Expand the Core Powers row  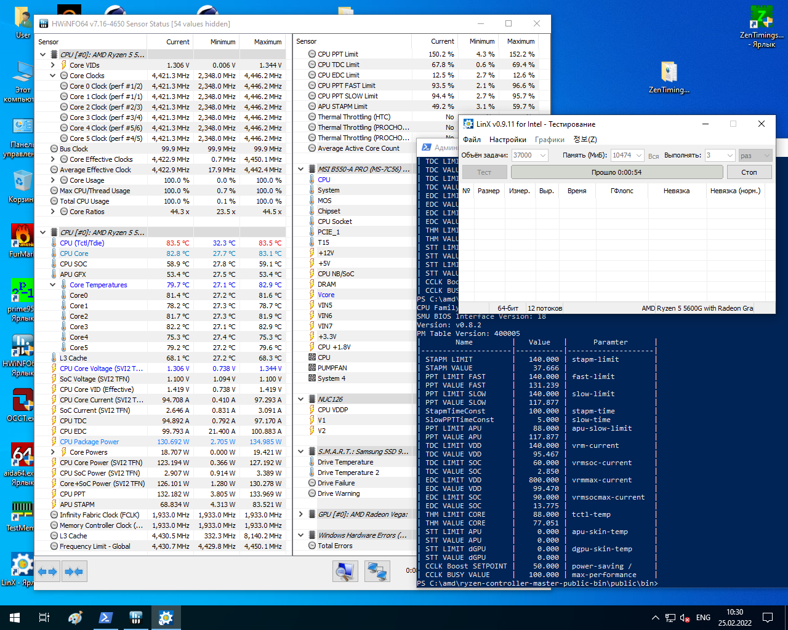pos(53,452)
